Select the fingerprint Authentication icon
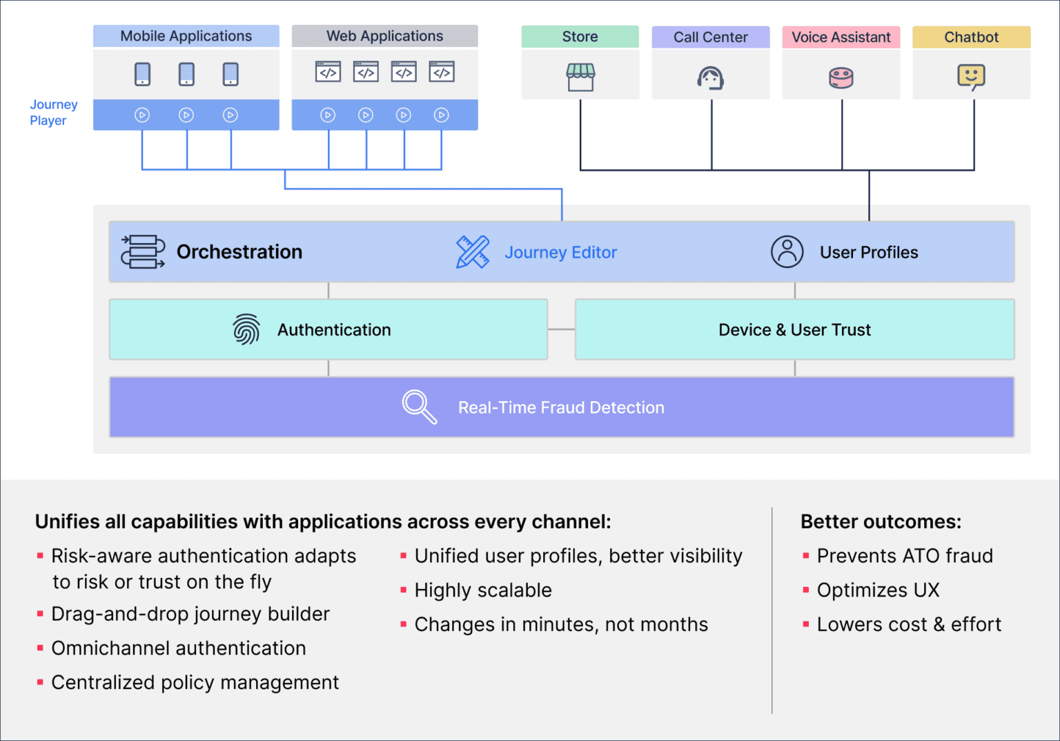The height and width of the screenshot is (741, 1060). (248, 329)
